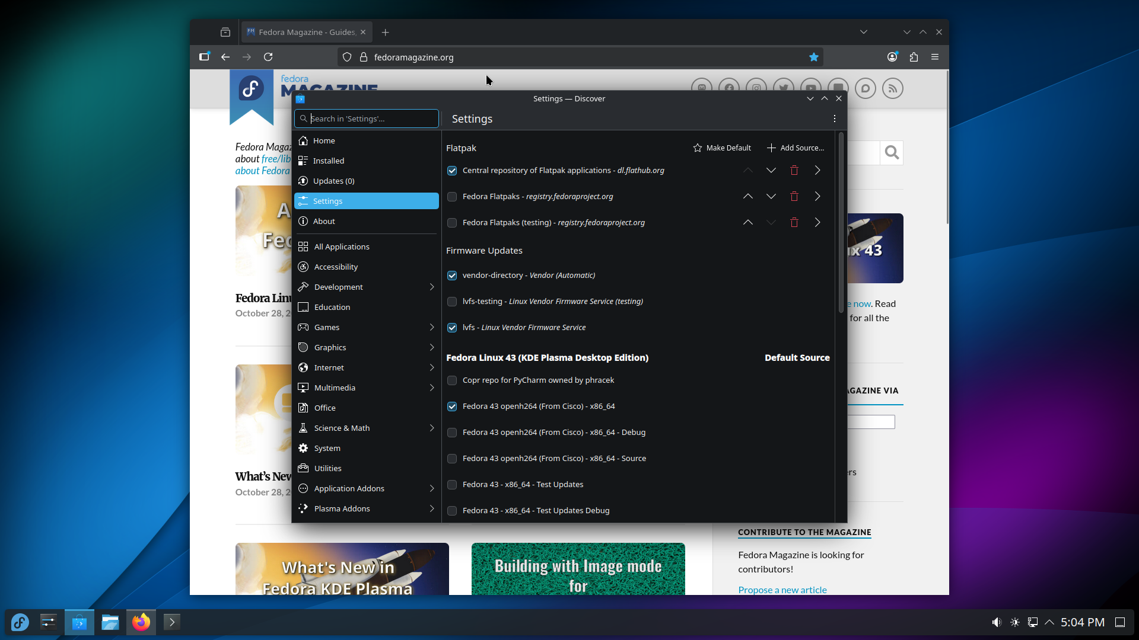Click the Fedora Magazine search magnifier
The height and width of the screenshot is (640, 1139).
pyautogui.click(x=892, y=153)
